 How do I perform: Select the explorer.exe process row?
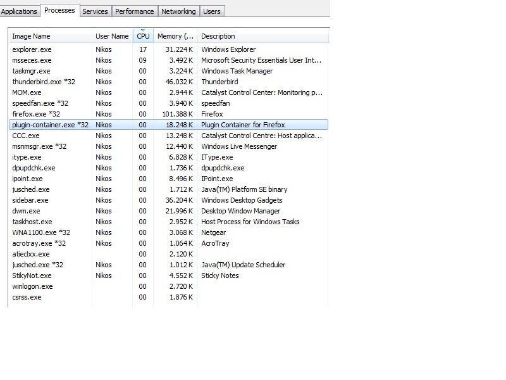168,49
